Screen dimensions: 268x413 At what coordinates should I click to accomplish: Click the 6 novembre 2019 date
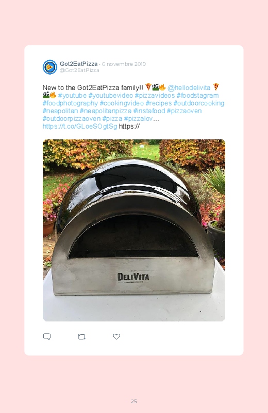[x=124, y=64]
